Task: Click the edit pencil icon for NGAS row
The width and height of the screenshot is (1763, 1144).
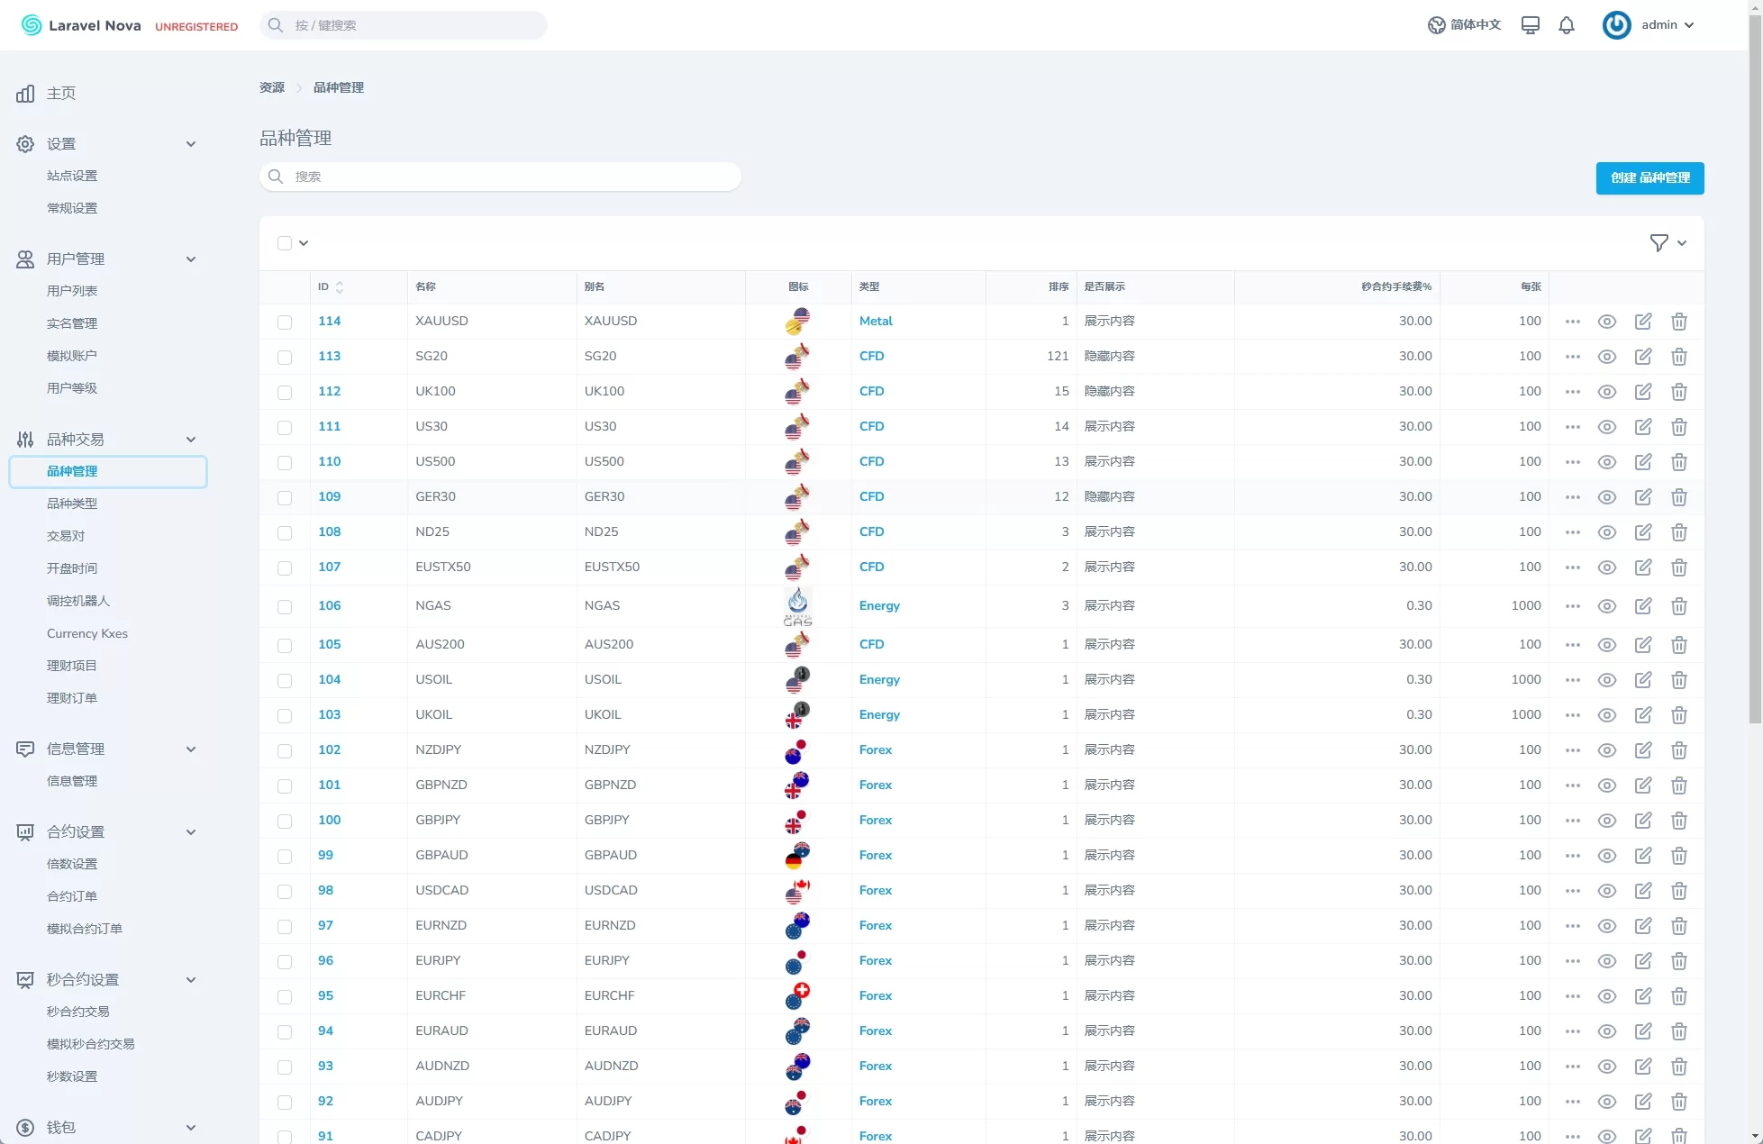Action: point(1642,606)
